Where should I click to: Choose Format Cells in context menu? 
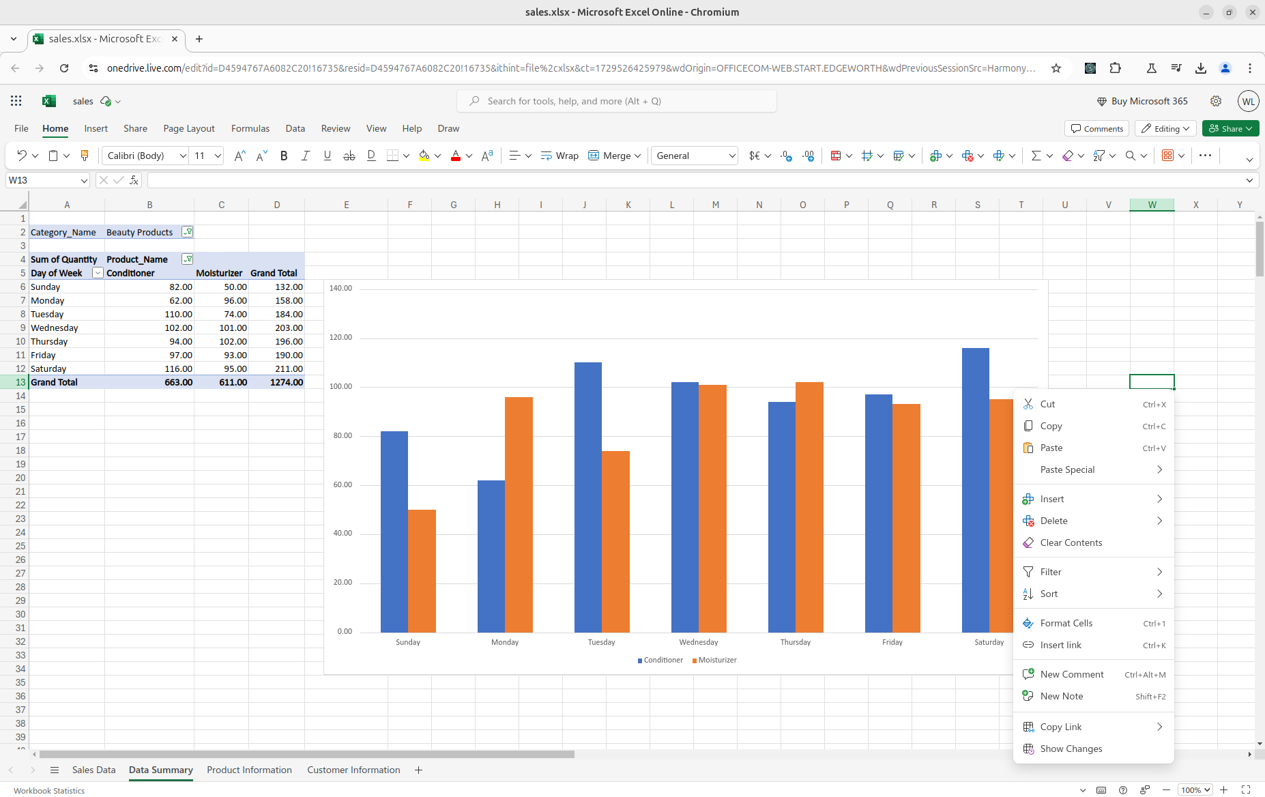click(1066, 623)
